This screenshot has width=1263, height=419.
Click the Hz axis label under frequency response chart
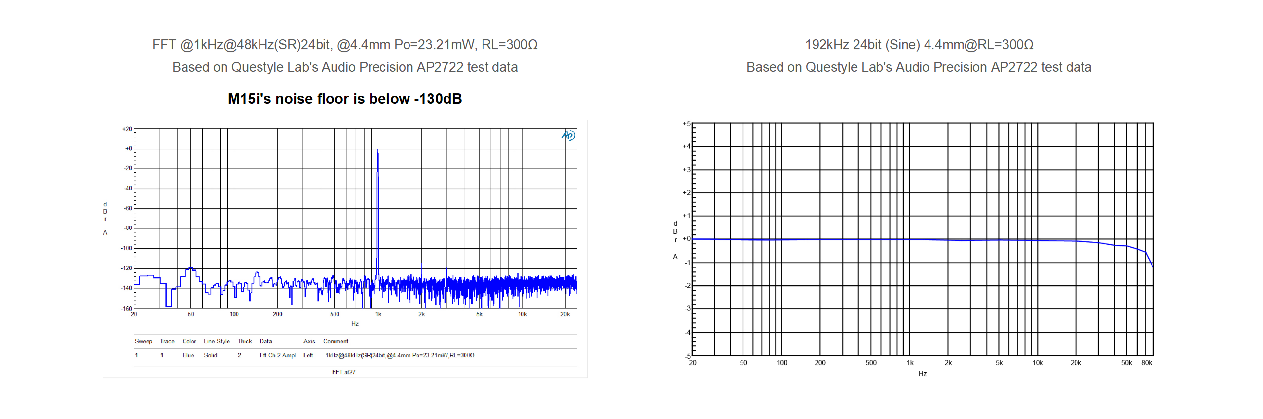pos(922,374)
